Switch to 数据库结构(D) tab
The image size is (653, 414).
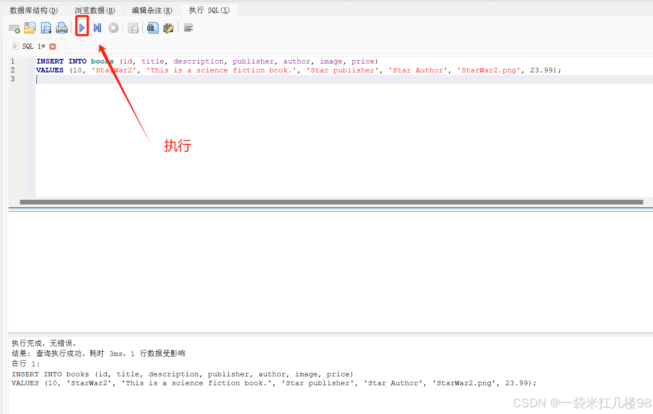(33, 10)
